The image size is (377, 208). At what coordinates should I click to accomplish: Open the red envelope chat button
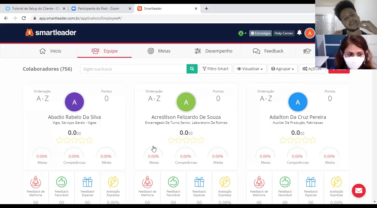click(x=359, y=191)
